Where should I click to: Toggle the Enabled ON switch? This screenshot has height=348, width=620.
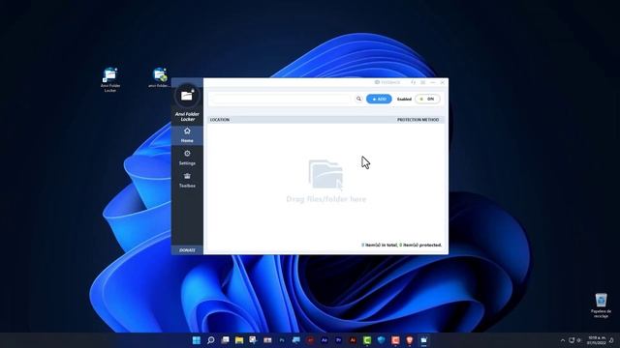click(427, 99)
